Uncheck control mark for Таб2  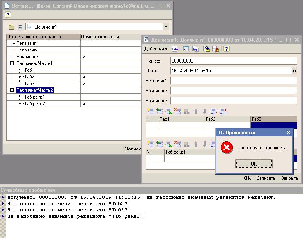click(x=84, y=77)
